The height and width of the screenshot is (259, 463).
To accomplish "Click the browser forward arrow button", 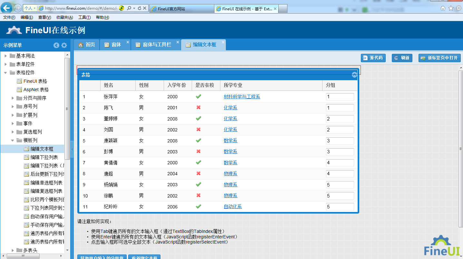I will click(x=18, y=8).
